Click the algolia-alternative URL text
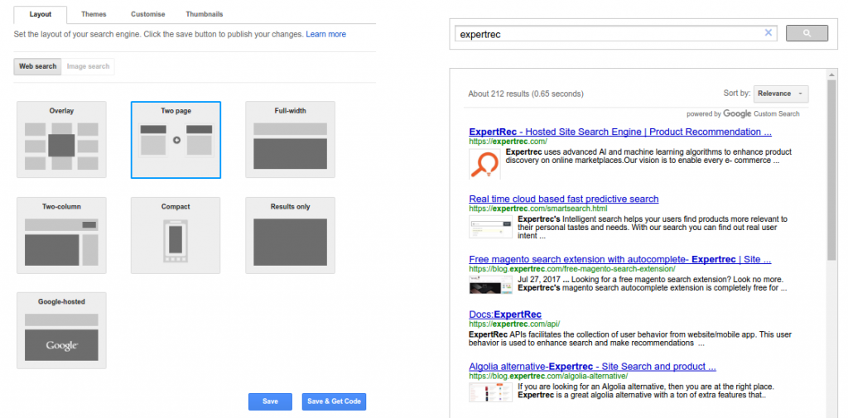The image size is (848, 418). (548, 376)
